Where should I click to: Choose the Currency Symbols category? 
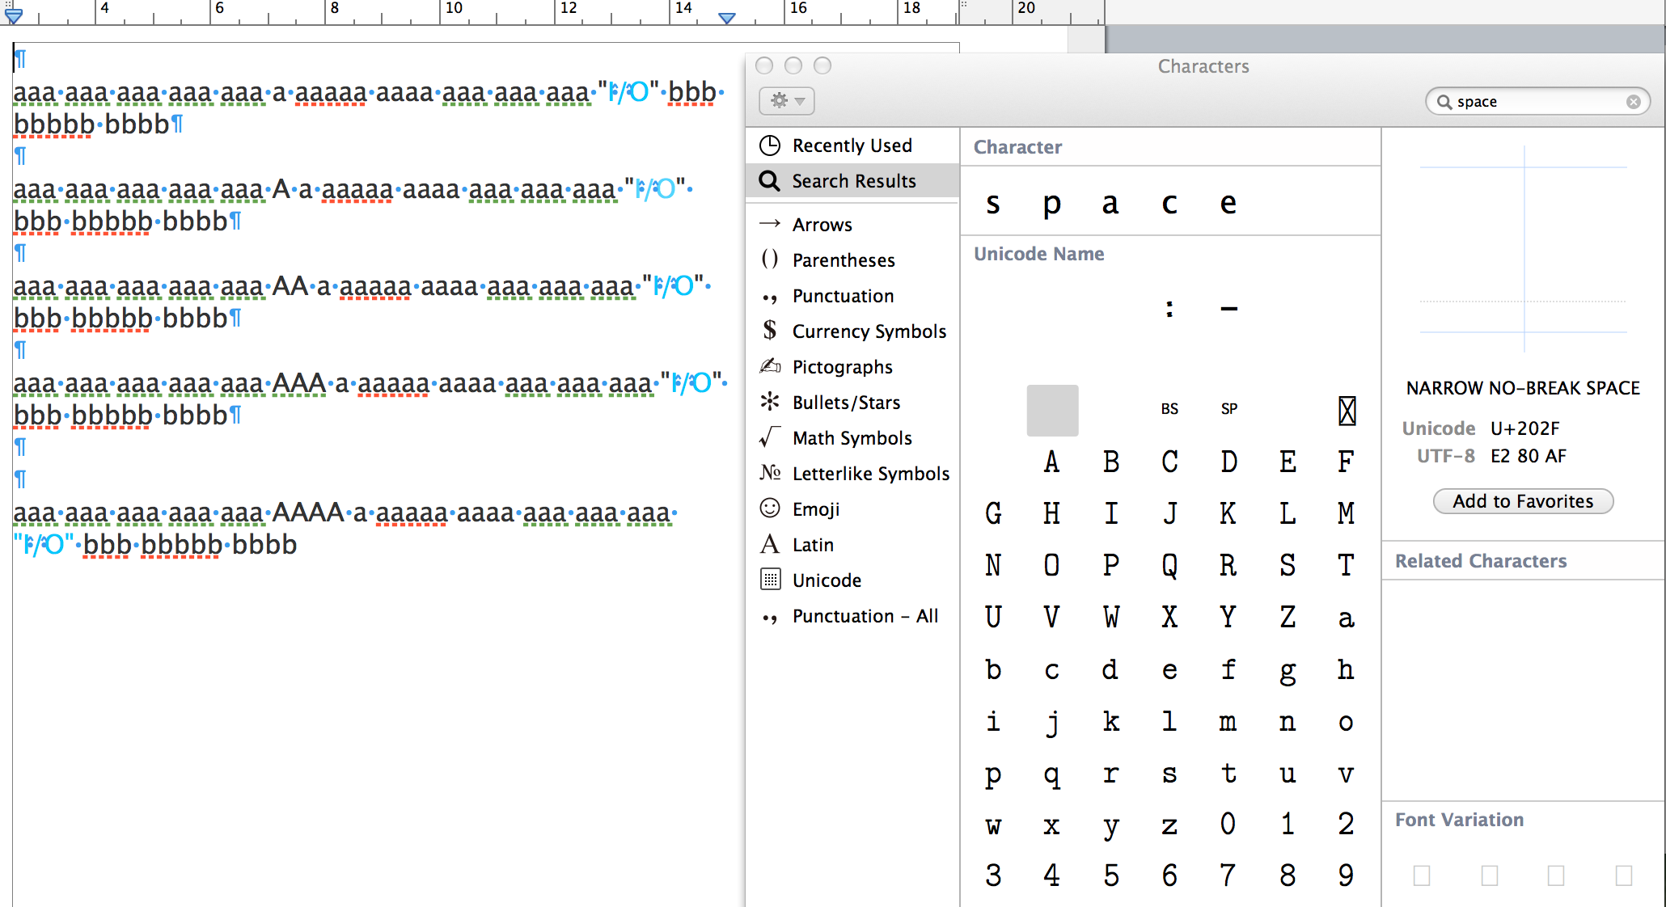click(x=869, y=331)
